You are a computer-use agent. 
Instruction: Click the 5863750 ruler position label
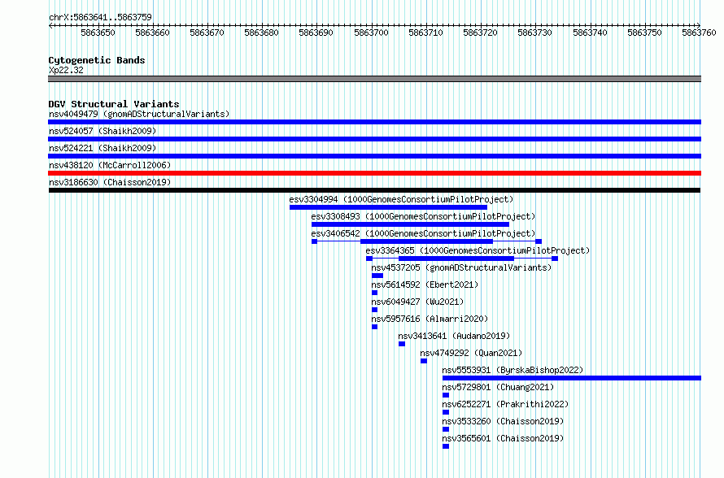(x=644, y=33)
